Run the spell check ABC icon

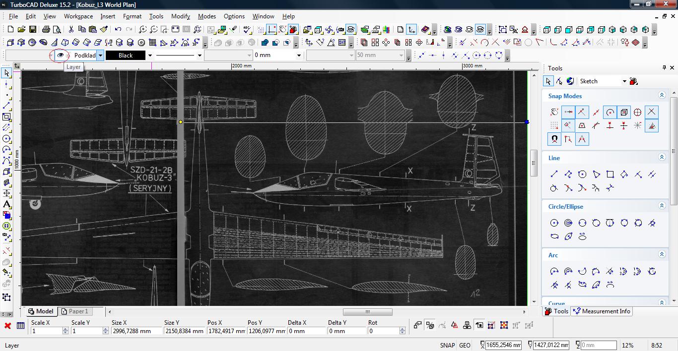(248, 30)
